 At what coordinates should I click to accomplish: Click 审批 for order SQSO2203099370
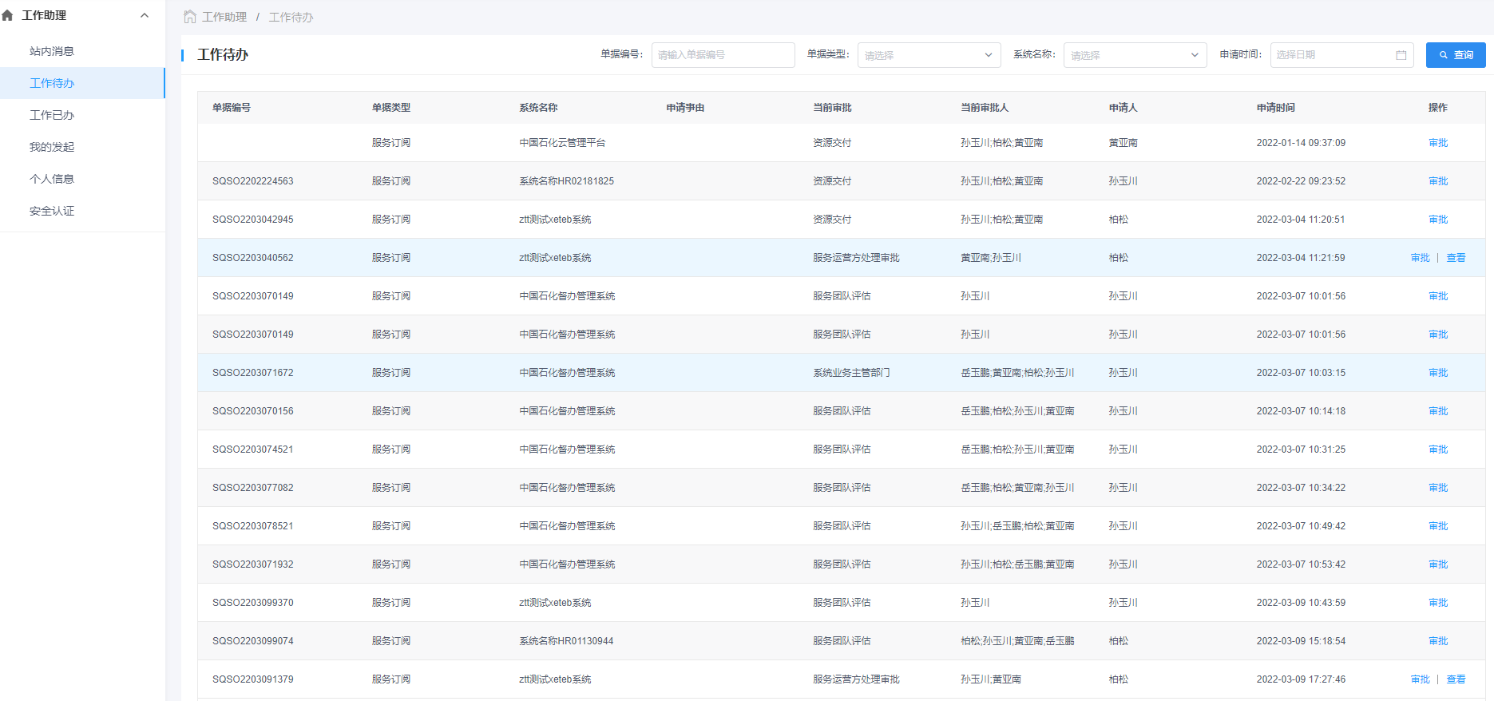(x=1438, y=603)
